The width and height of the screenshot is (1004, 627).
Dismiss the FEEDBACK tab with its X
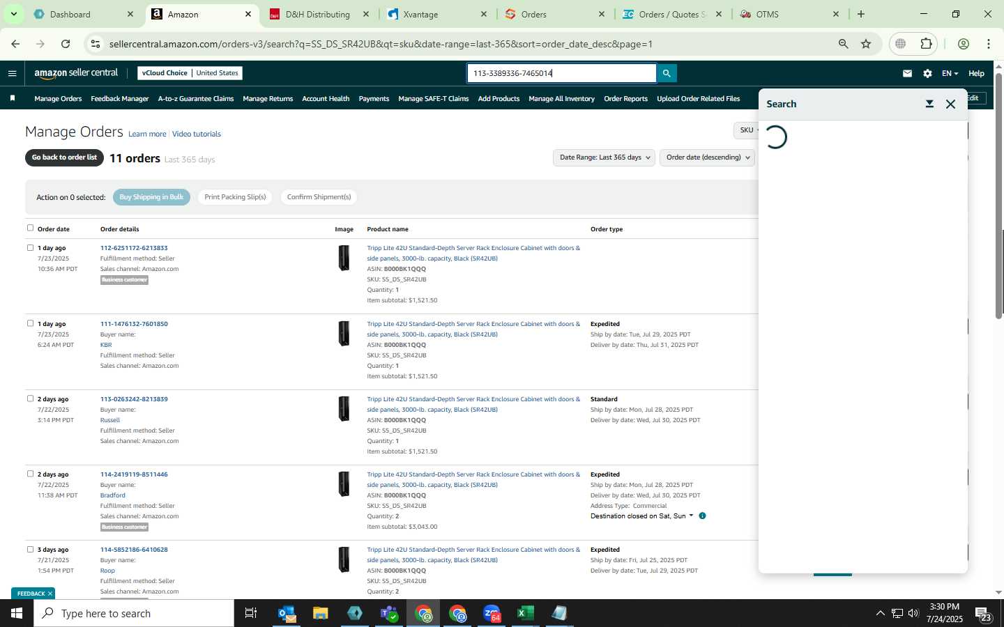(x=50, y=594)
